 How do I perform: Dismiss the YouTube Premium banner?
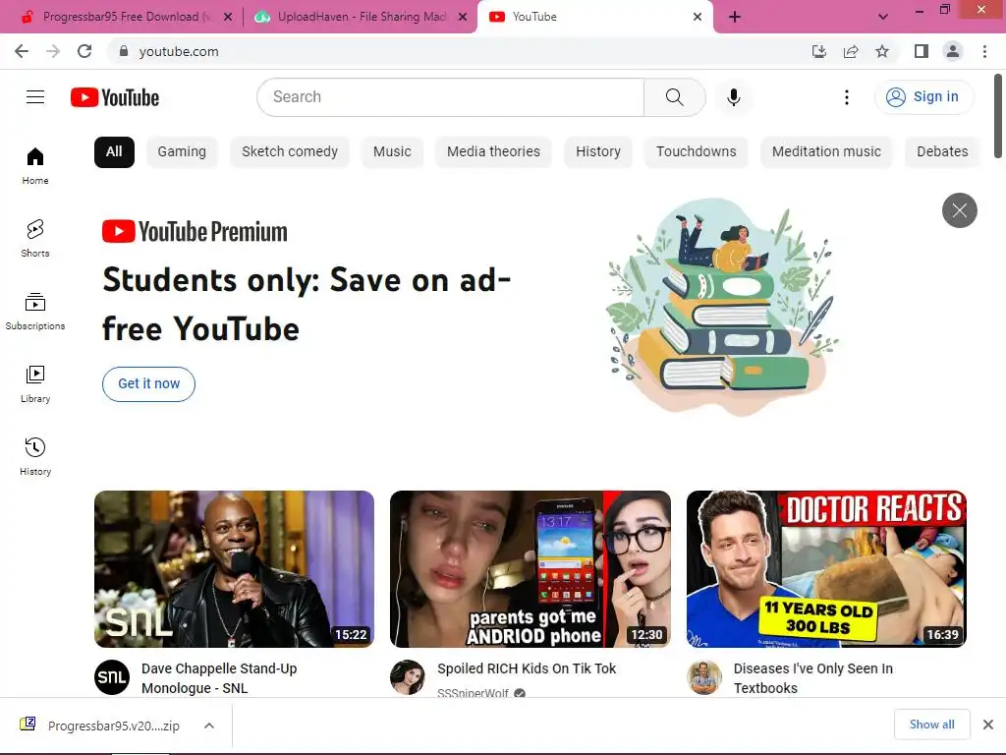959,210
